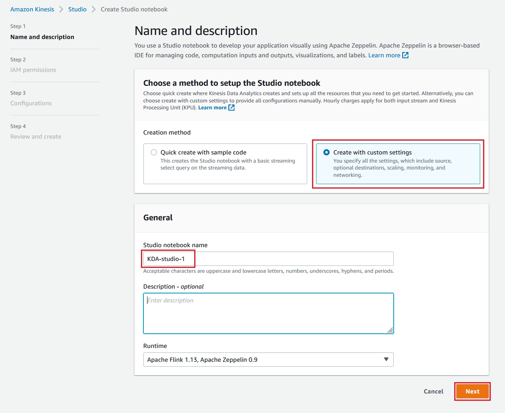The image size is (505, 413).
Task: Open Step 3 Configurations
Action: point(31,103)
